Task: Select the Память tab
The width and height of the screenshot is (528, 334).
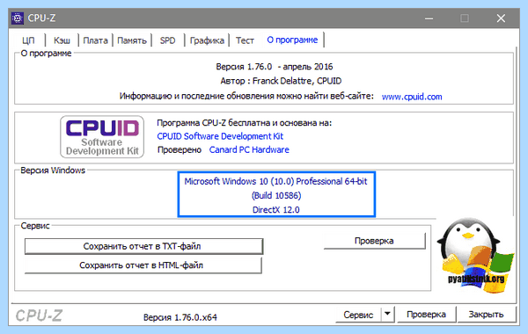Action: pos(132,40)
